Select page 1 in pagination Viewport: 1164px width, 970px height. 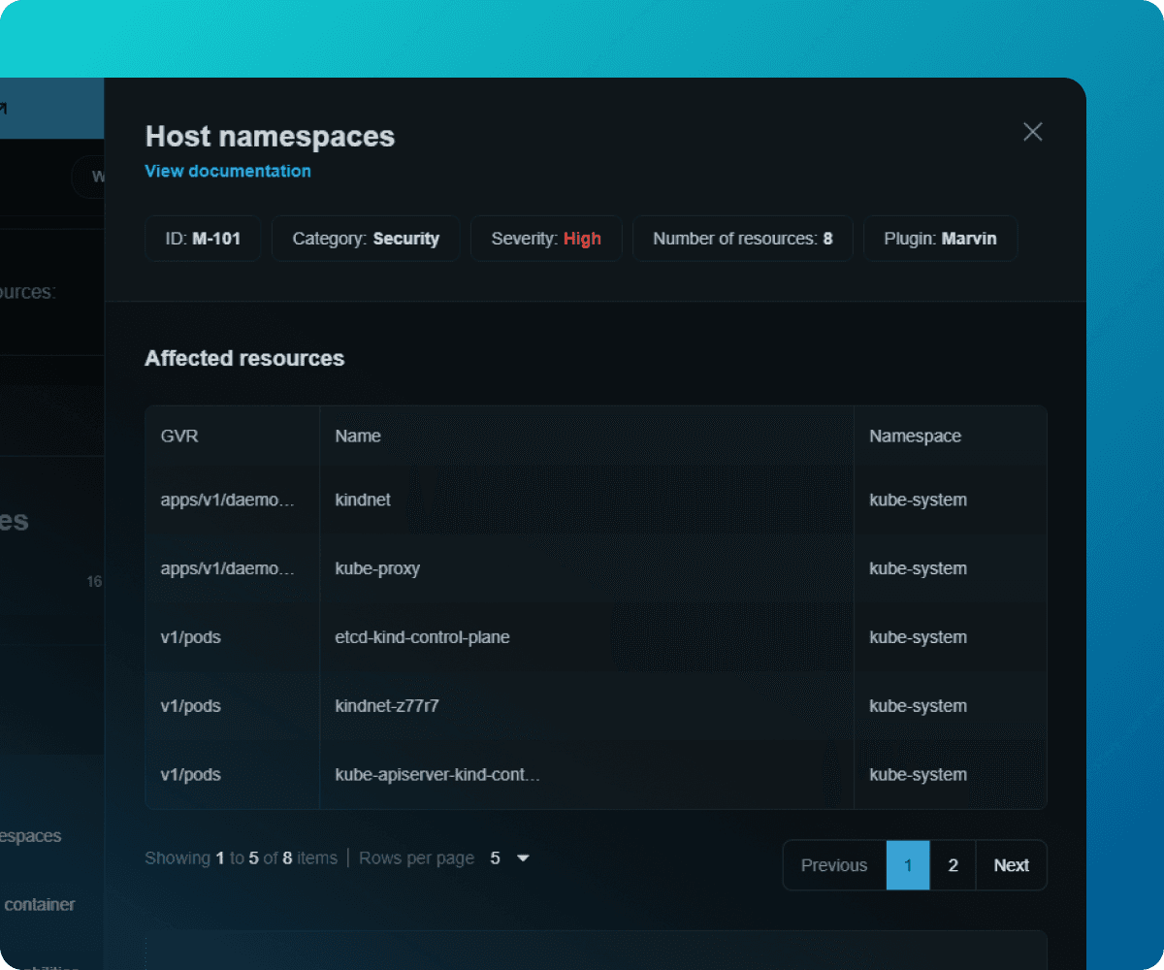coord(908,865)
